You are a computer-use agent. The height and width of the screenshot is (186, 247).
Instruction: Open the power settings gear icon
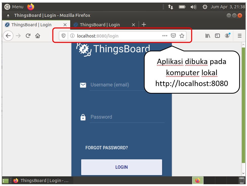205,7
